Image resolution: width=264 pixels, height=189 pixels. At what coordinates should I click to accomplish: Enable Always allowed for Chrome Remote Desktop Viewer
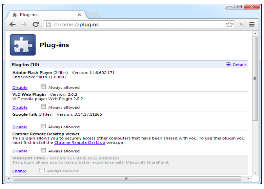pos(43,151)
